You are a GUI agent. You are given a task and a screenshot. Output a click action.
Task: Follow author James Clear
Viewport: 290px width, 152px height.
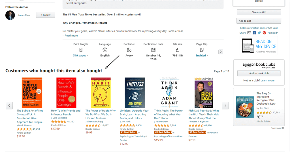pyautogui.click(x=45, y=15)
